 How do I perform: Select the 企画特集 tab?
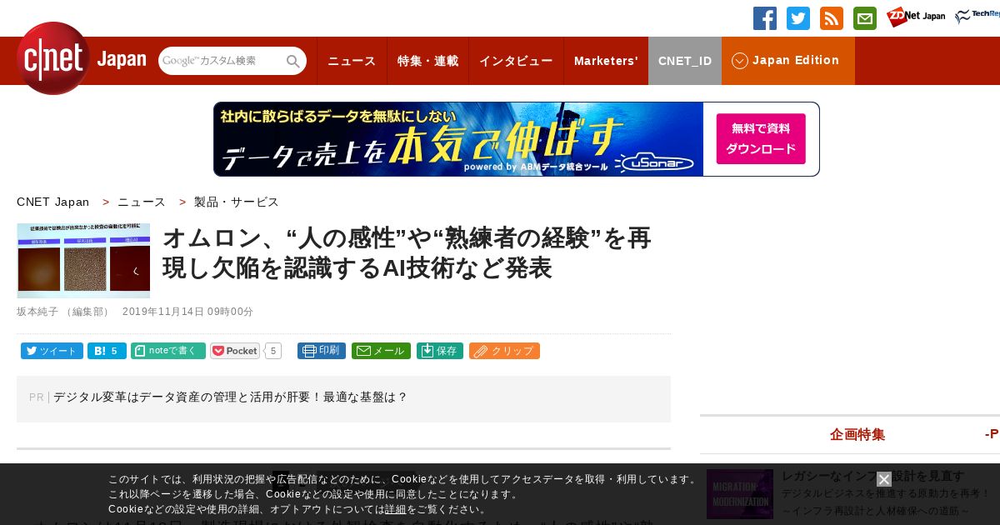[x=857, y=434]
